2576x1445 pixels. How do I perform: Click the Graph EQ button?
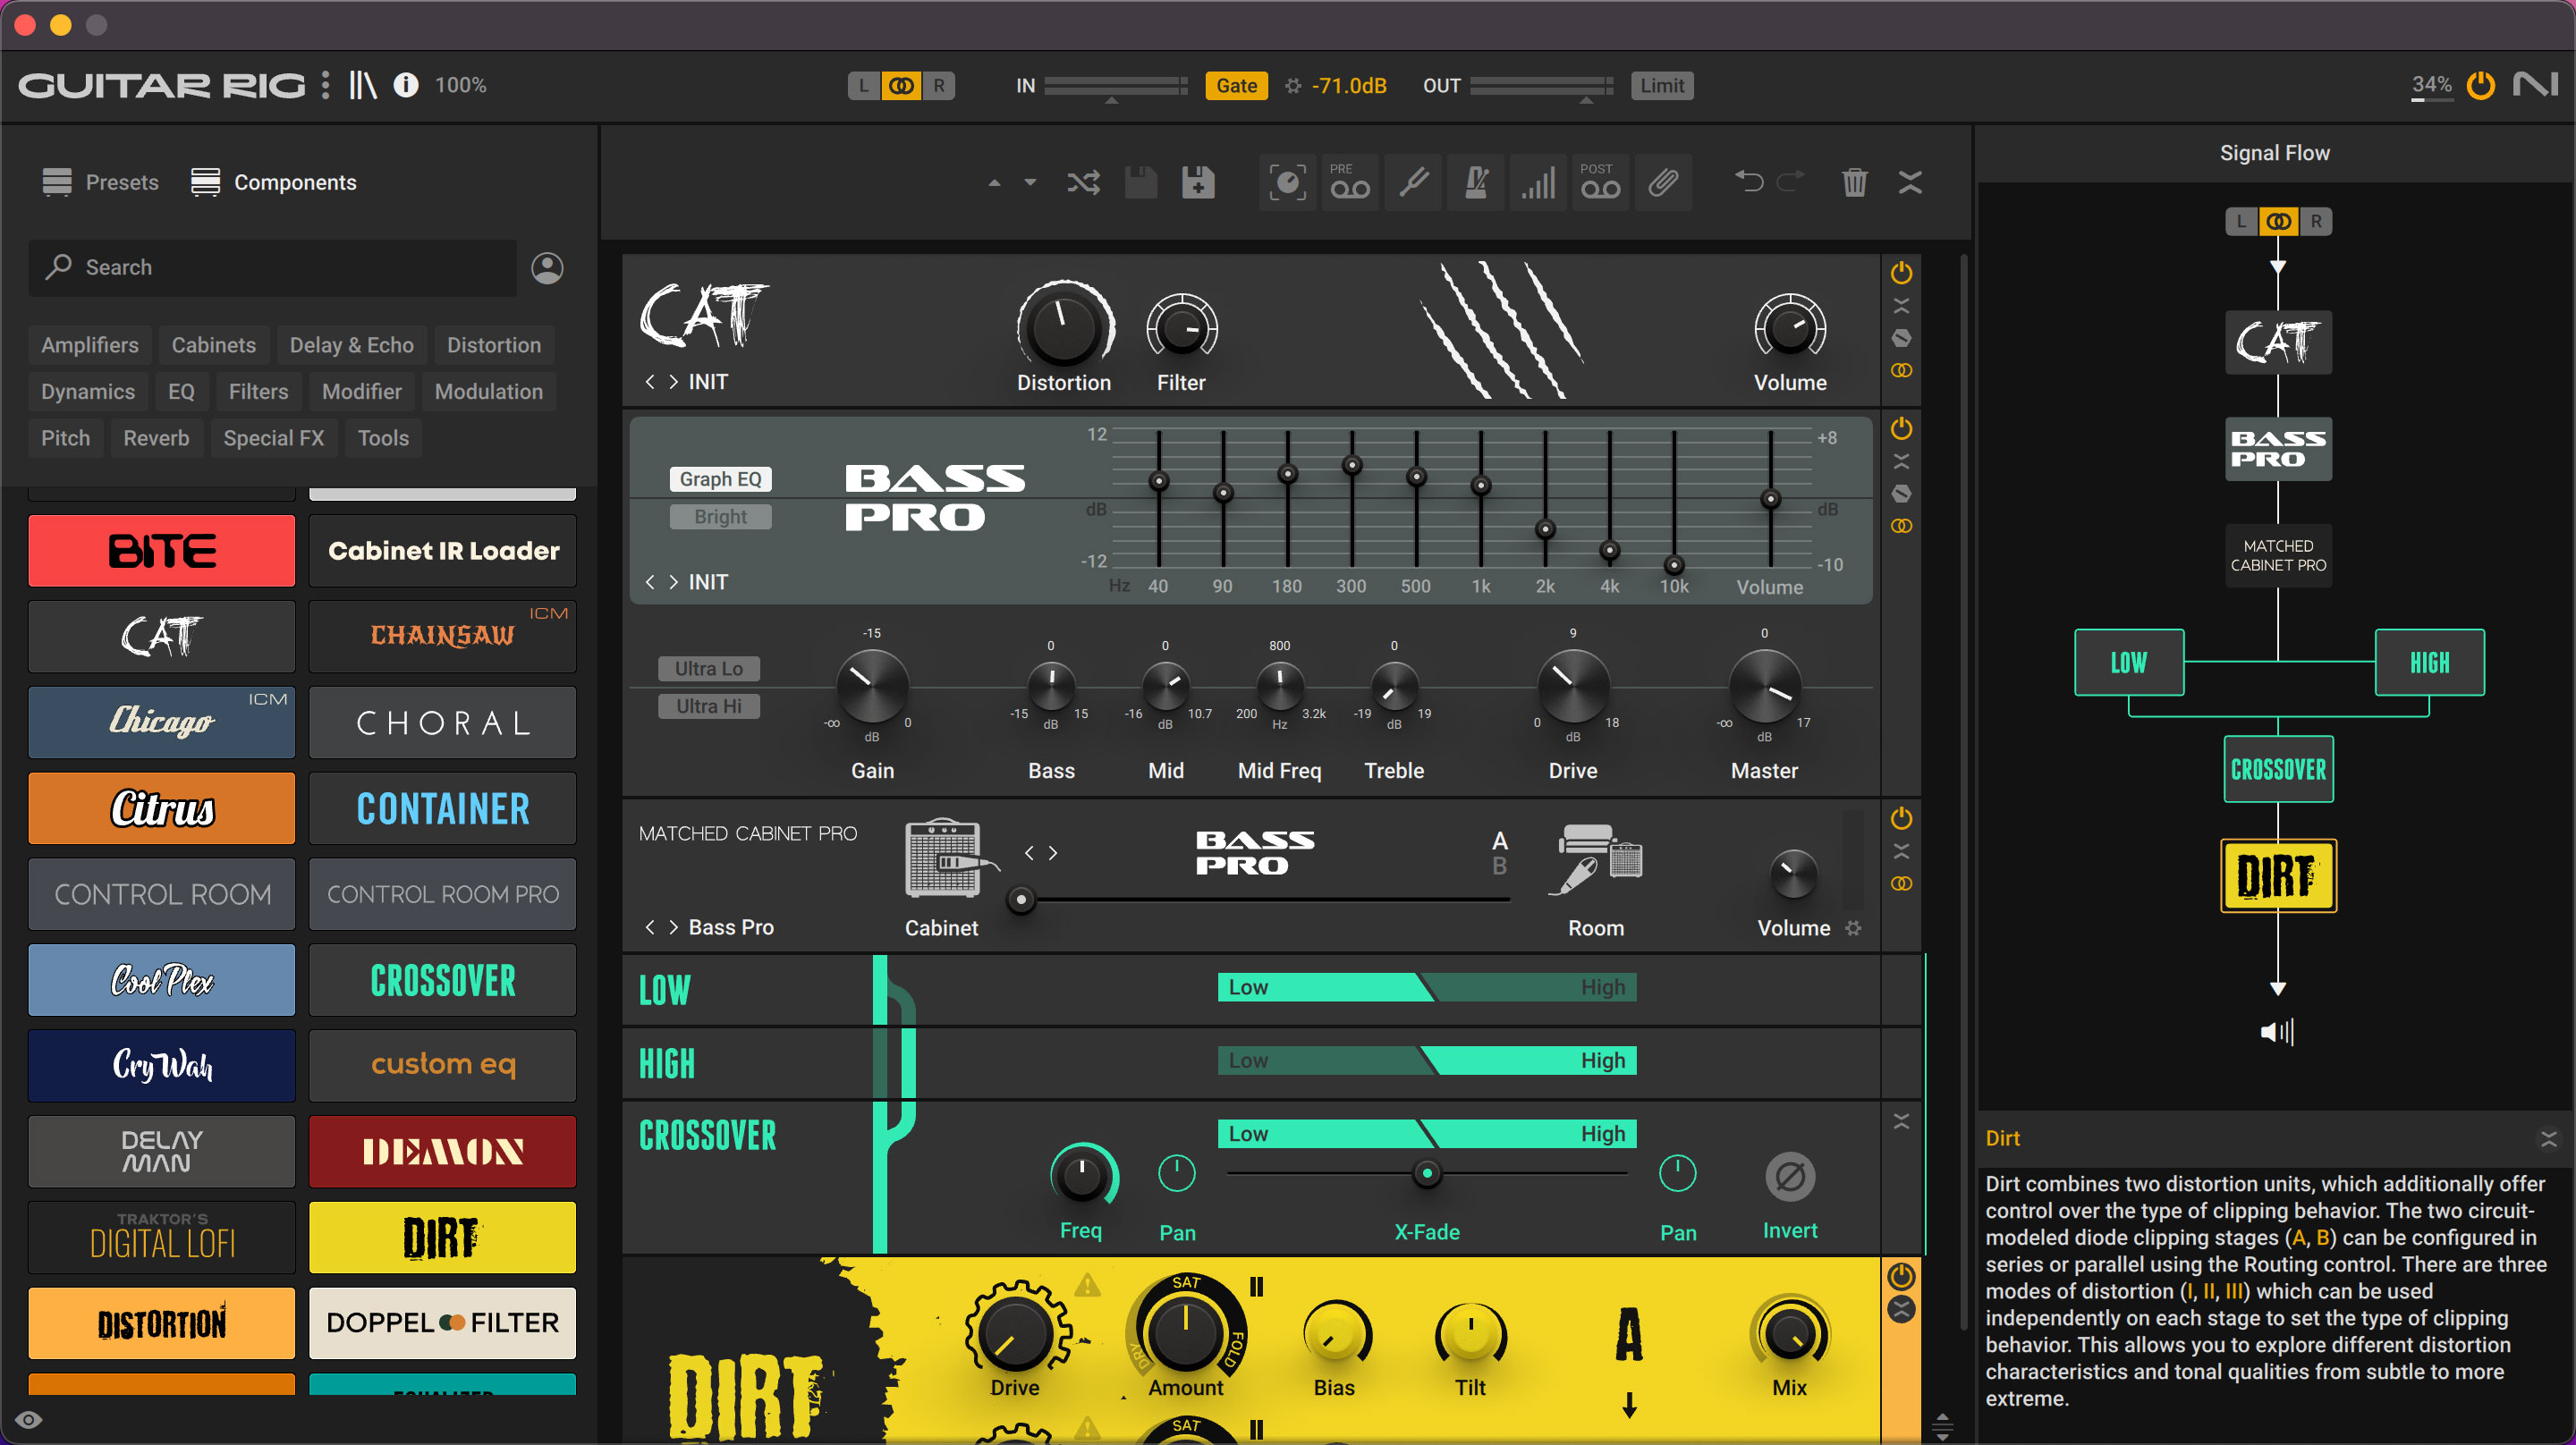[x=720, y=479]
